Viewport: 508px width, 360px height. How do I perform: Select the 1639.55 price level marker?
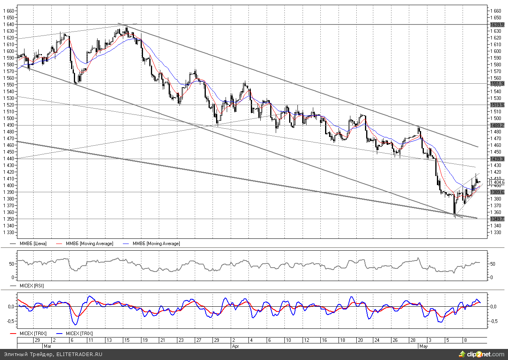tap(497, 24)
